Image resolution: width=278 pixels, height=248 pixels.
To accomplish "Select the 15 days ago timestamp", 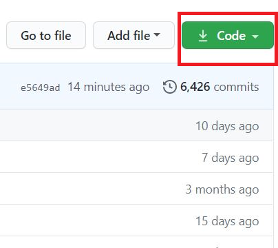I will click(227, 221).
